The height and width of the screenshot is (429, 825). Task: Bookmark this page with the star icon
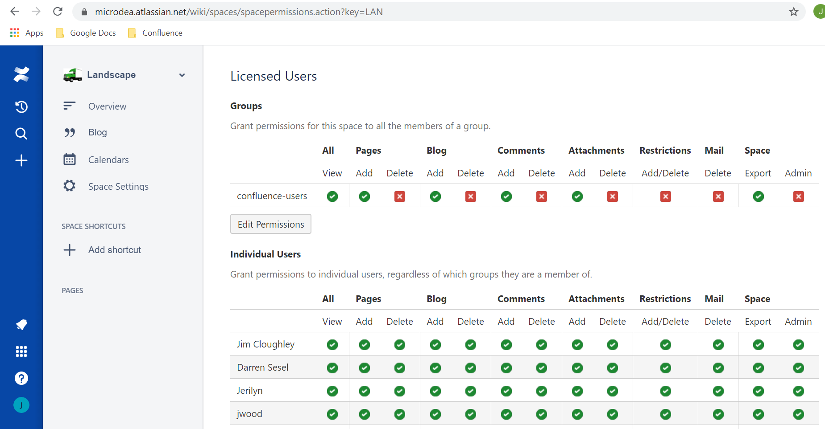[x=793, y=12]
